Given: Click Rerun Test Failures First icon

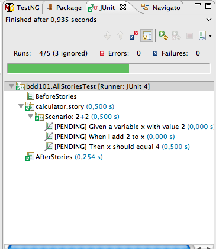Looking at the screenshot, I should point(176,35).
